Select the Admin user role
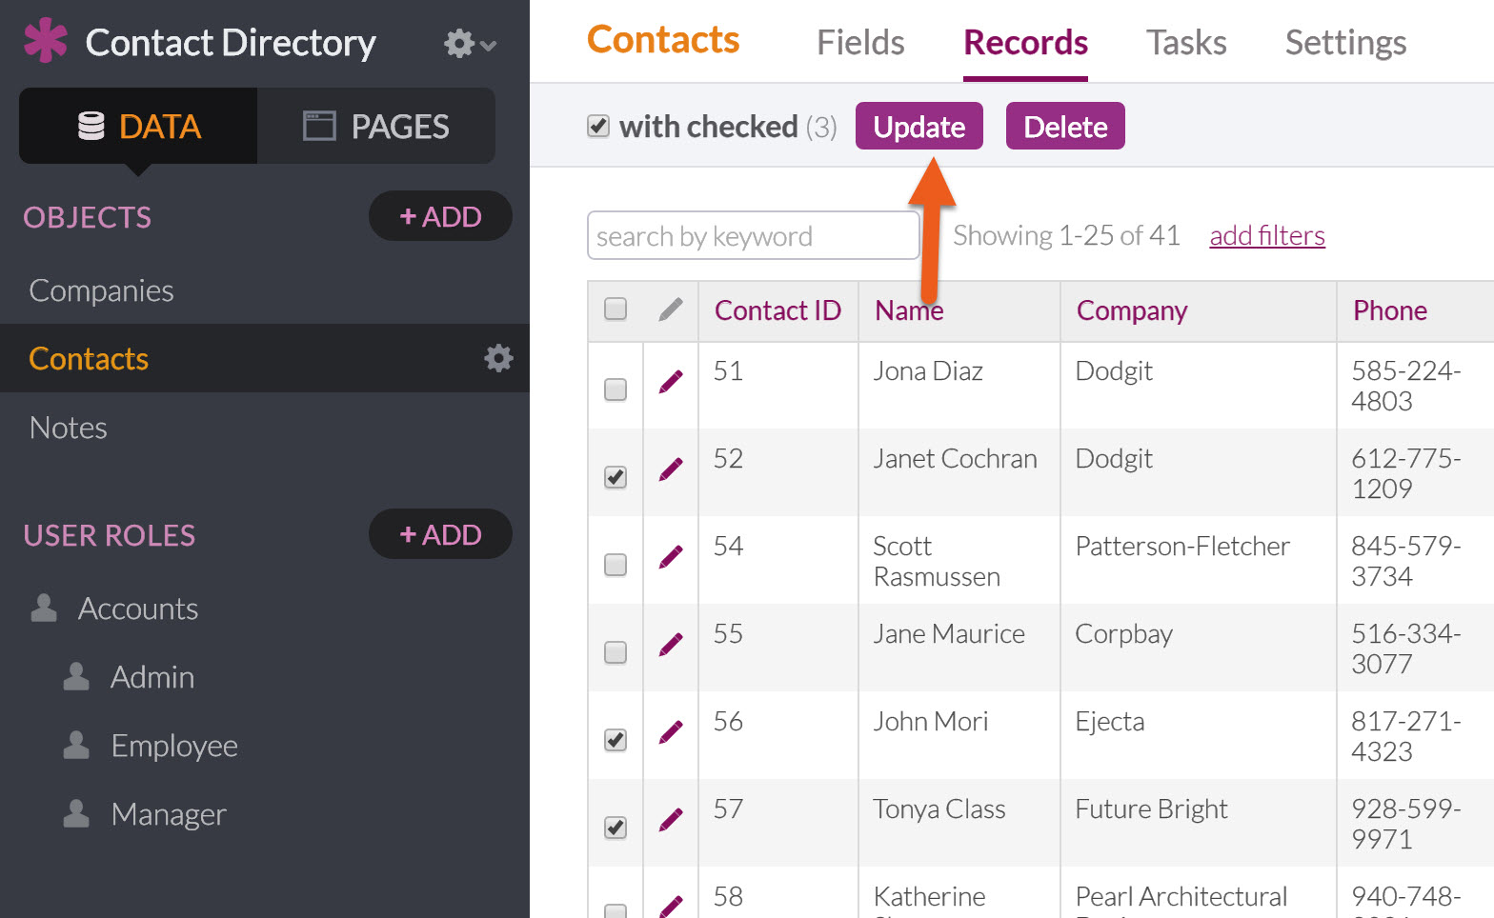Screen dimensions: 1494x918 click(151, 677)
